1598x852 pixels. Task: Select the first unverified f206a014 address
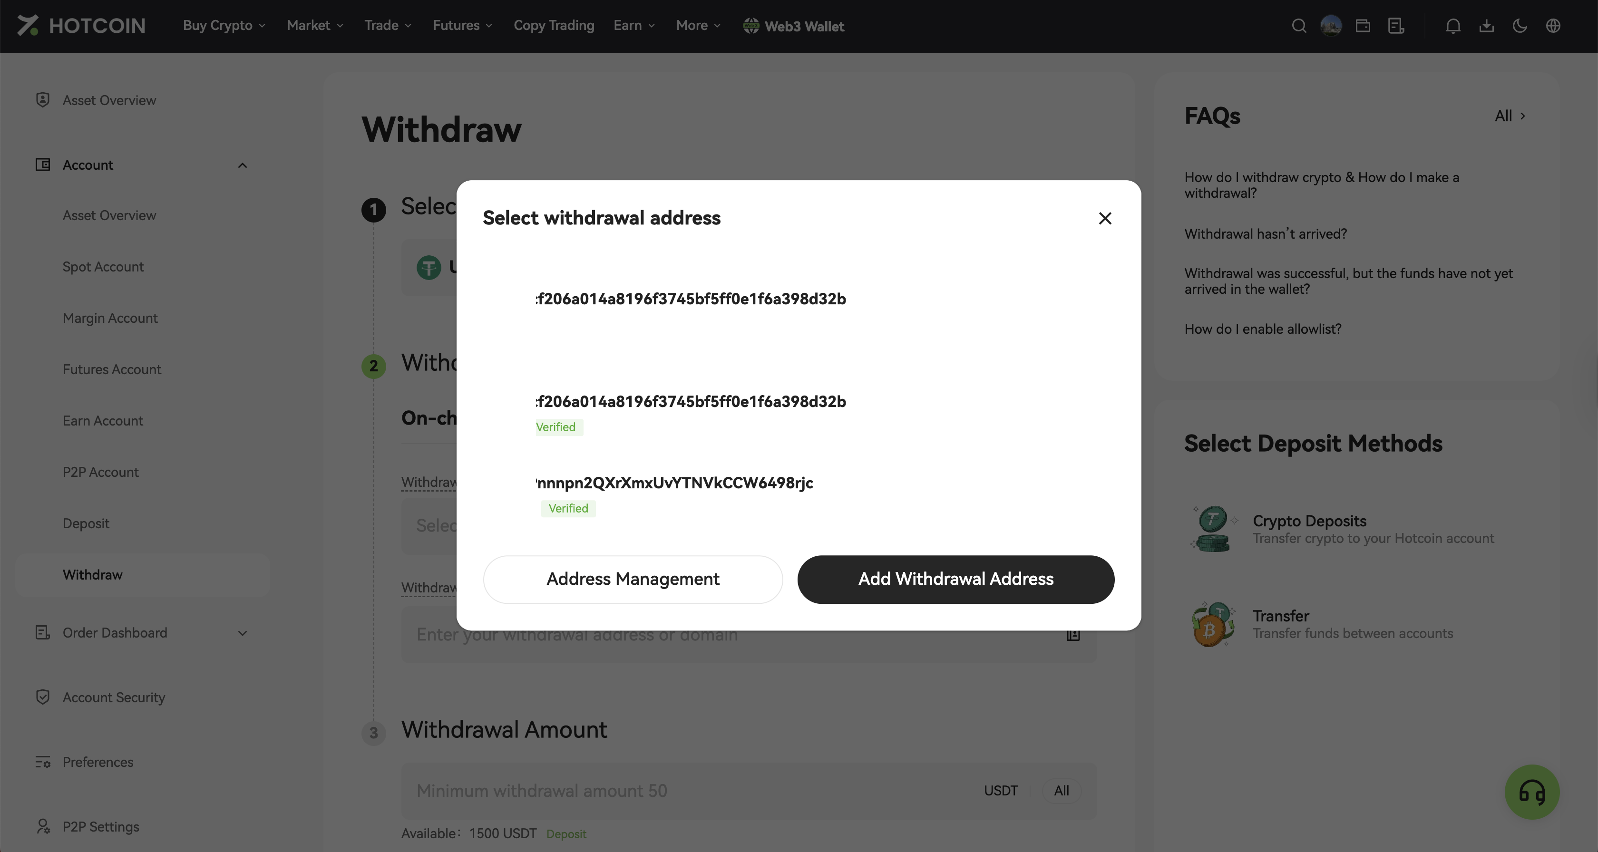(x=691, y=300)
